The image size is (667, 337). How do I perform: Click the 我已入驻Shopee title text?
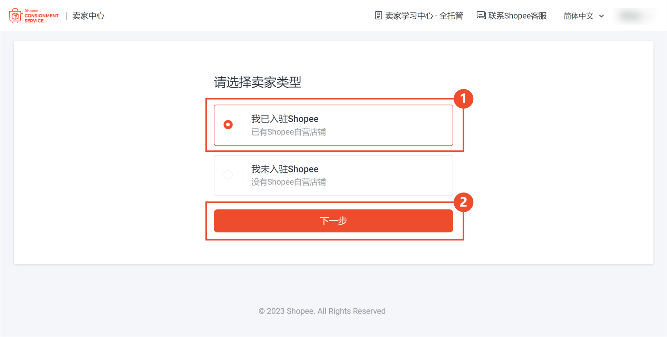[x=284, y=119]
